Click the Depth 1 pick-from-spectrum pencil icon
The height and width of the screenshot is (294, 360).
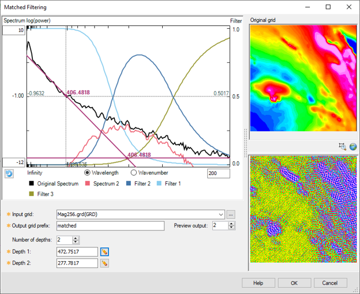coord(104,252)
